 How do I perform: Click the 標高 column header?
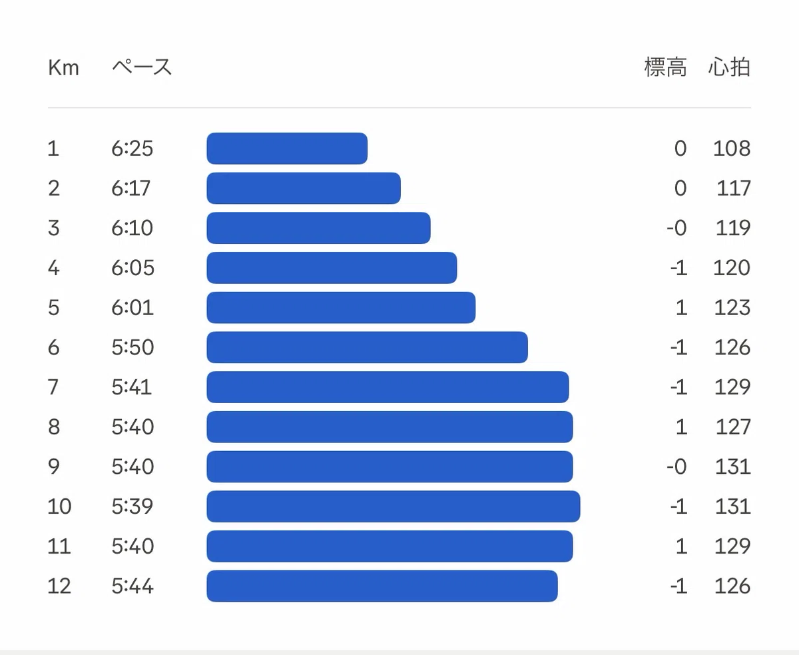(665, 67)
